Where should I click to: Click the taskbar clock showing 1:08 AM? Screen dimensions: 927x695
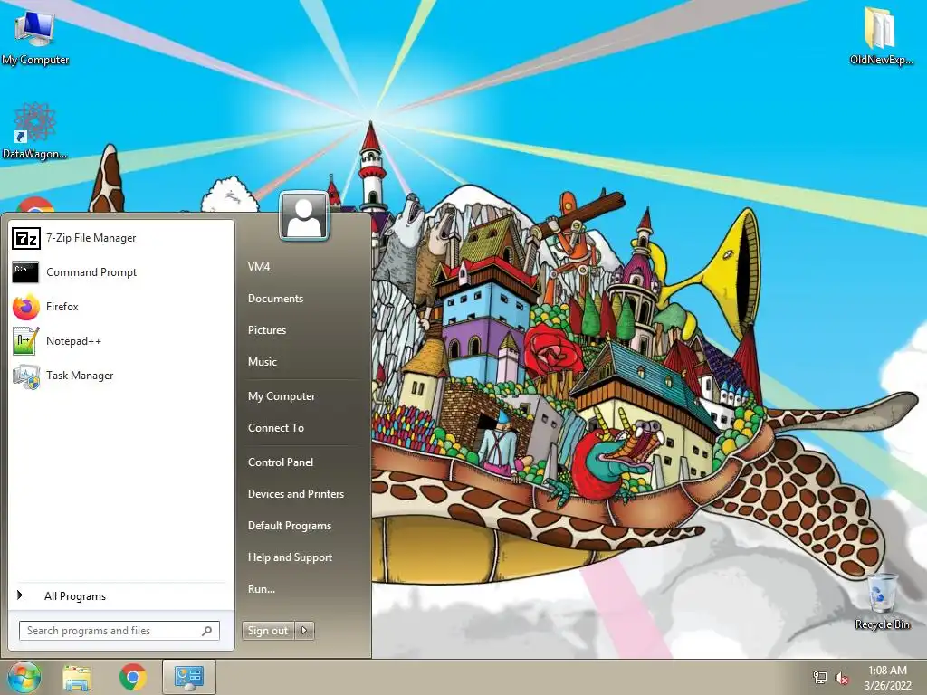coord(887,671)
